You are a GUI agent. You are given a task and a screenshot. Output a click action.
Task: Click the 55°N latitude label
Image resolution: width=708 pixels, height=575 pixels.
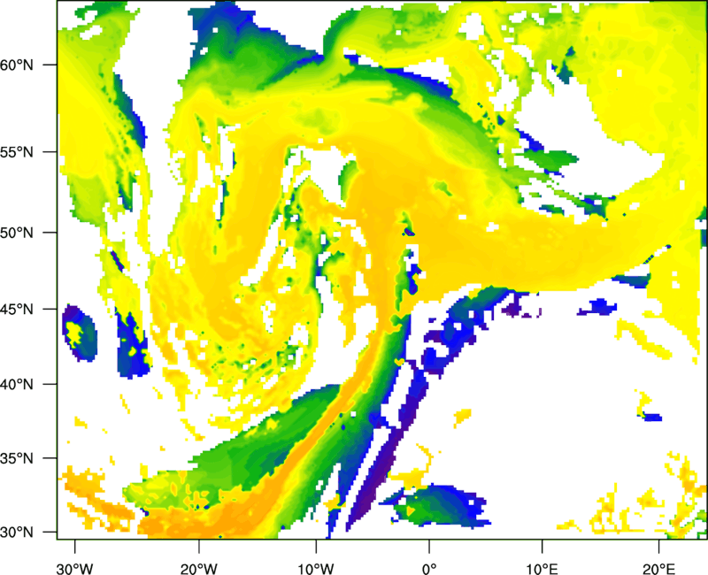[x=17, y=152]
